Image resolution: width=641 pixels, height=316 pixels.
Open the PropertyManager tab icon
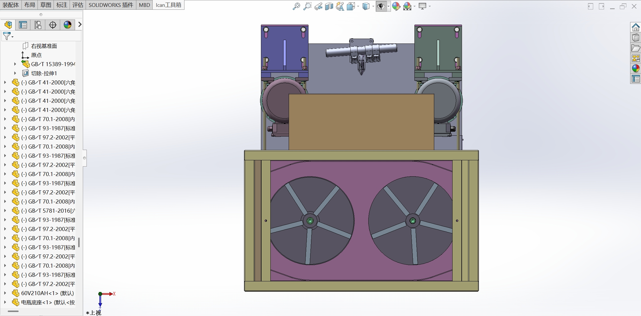click(23, 25)
